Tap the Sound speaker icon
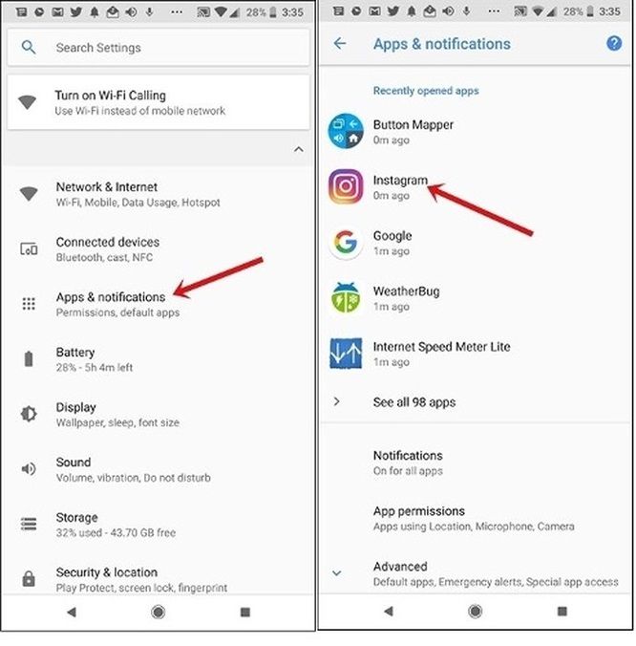This screenshot has height=646, width=636. 29,469
